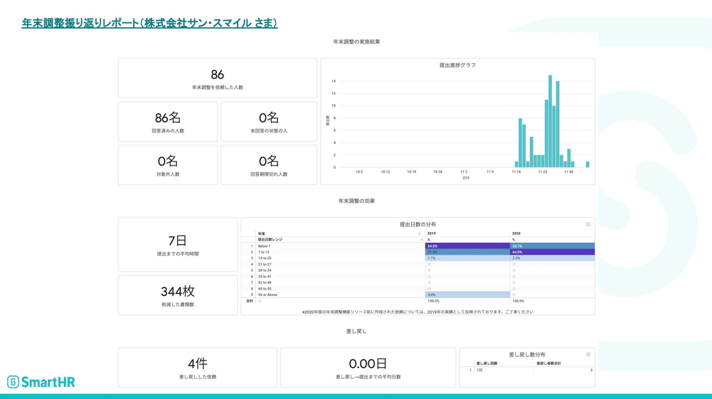This screenshot has width=712, height=399.
Task: Click the 56 or Above row label
Action: coord(268,295)
